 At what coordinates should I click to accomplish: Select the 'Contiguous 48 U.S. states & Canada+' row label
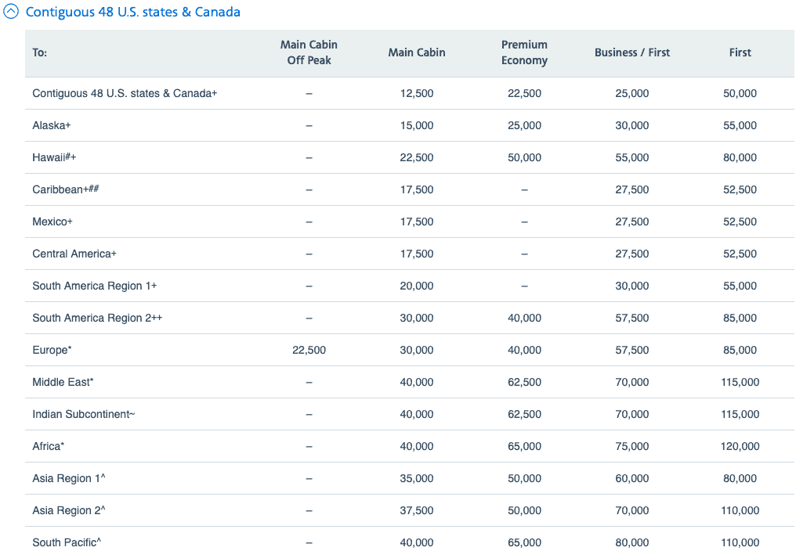coord(125,93)
